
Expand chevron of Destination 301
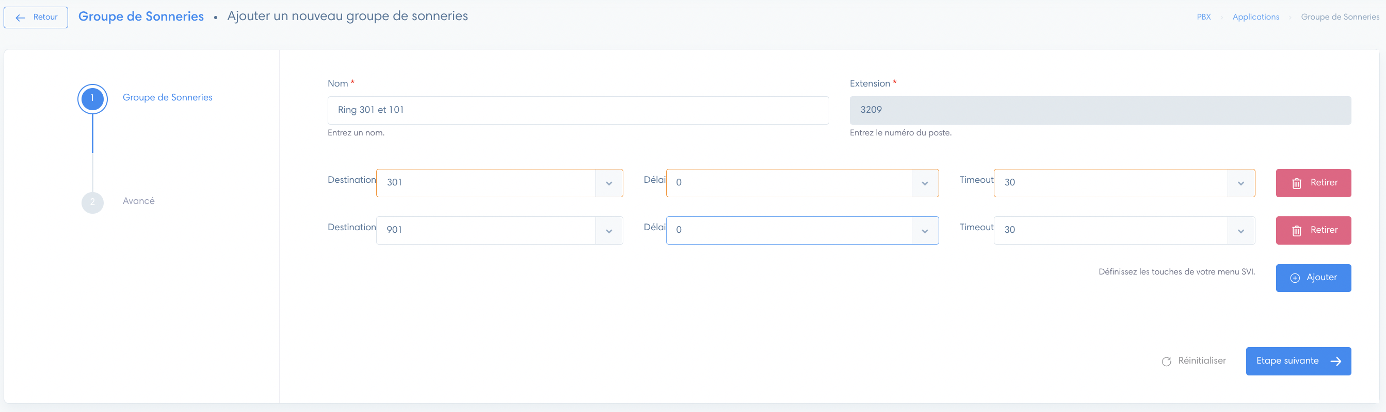click(x=609, y=183)
